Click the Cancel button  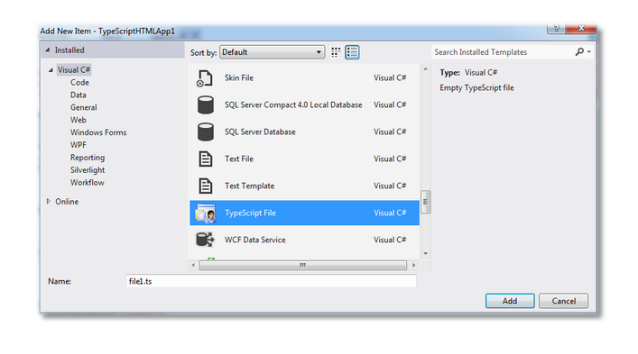563,301
